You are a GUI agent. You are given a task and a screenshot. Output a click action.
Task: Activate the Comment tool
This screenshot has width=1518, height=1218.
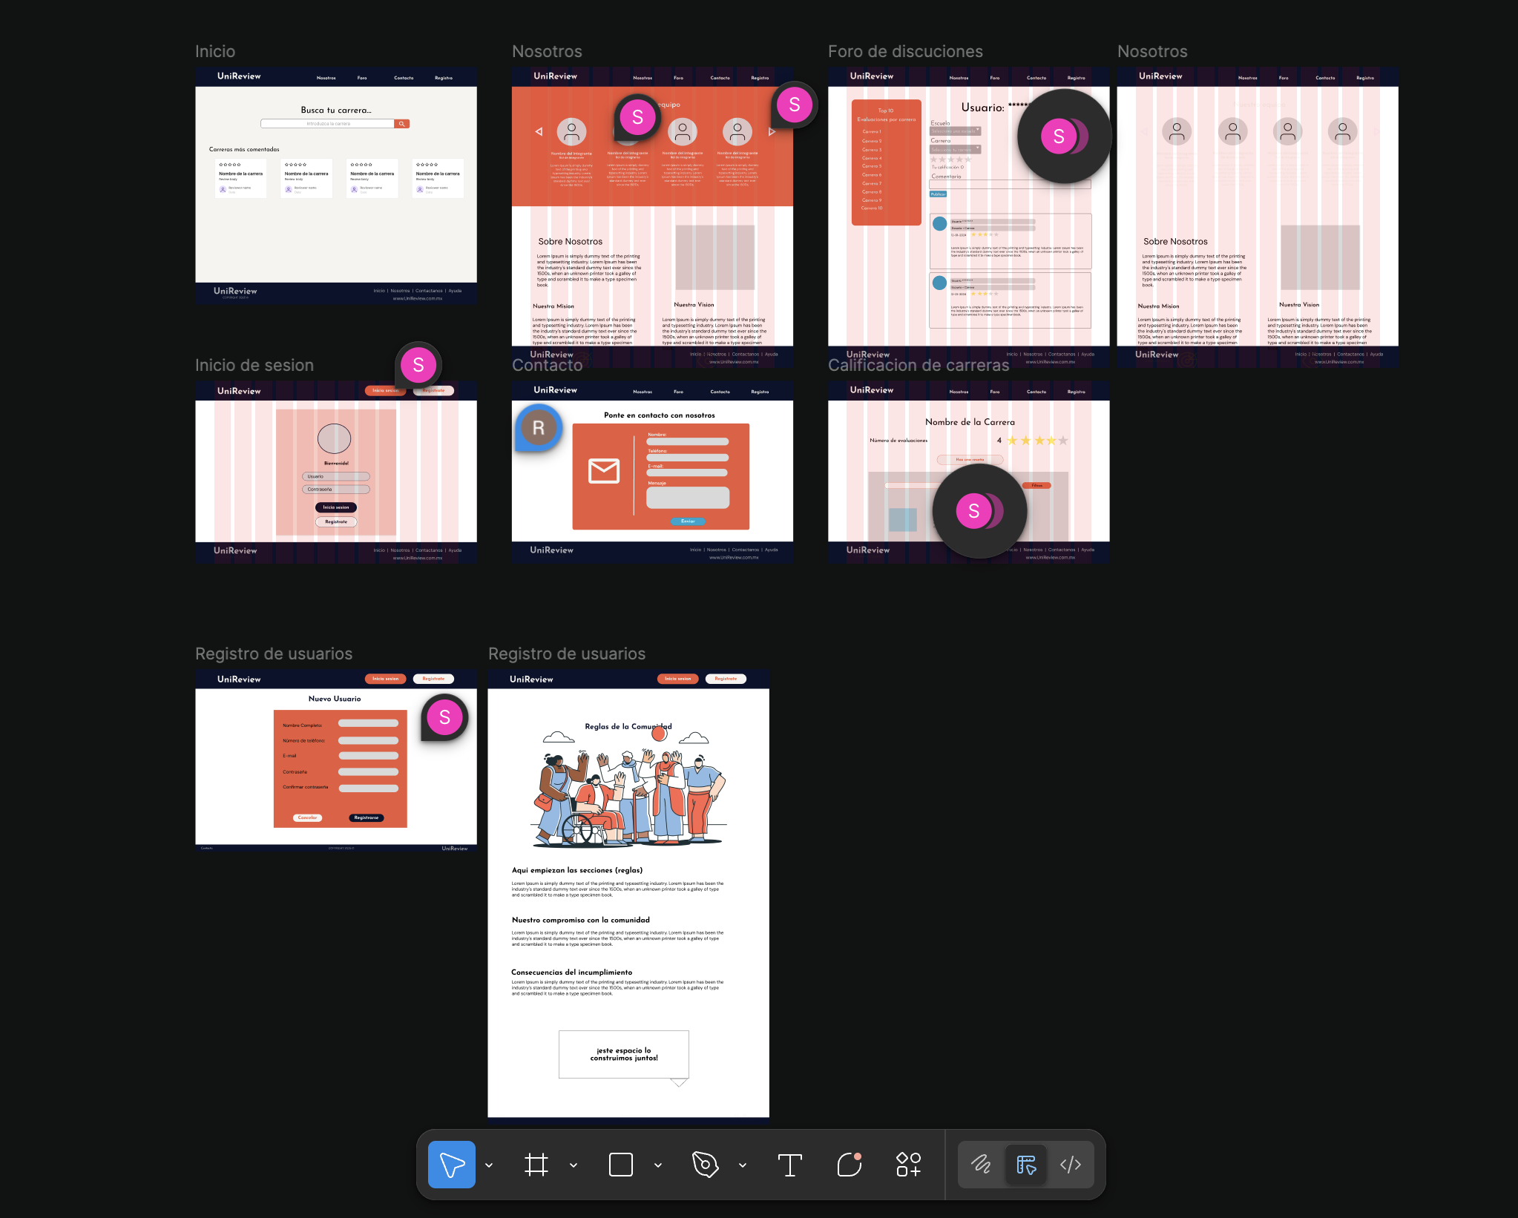pyautogui.click(x=850, y=1164)
